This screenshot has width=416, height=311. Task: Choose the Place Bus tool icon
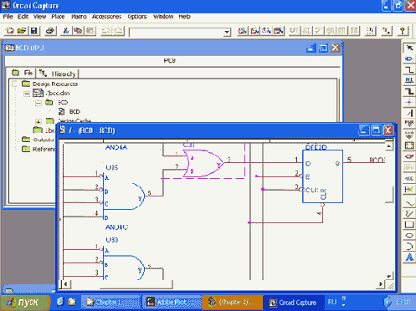[x=409, y=91]
